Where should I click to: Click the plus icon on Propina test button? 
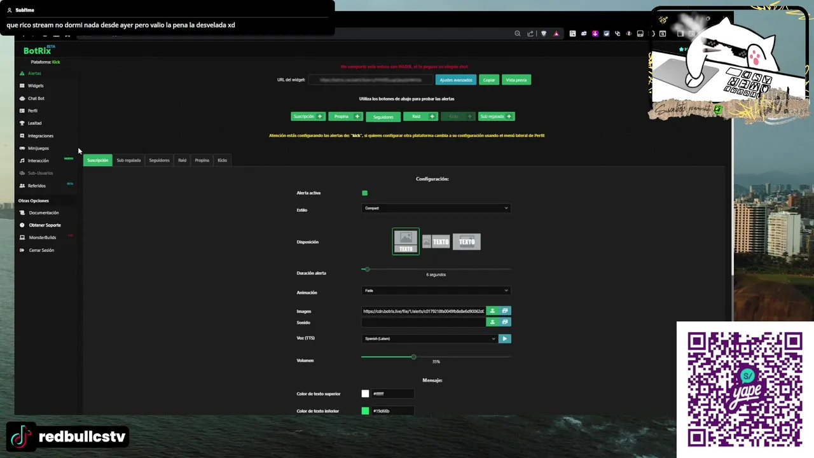tap(357, 116)
